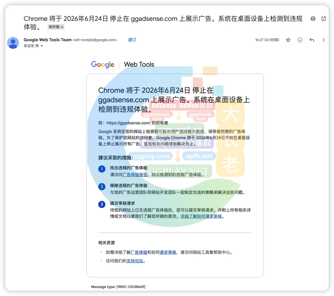Add an emoji reaction to the email
Image resolution: width=334 pixels, height=296 pixels.
[x=300, y=40]
